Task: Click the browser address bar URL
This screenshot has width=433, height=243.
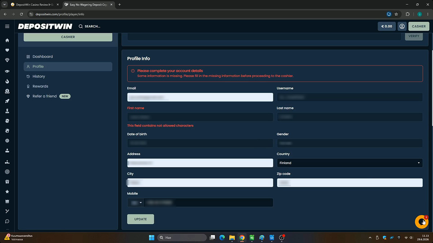Action: click(x=60, y=14)
